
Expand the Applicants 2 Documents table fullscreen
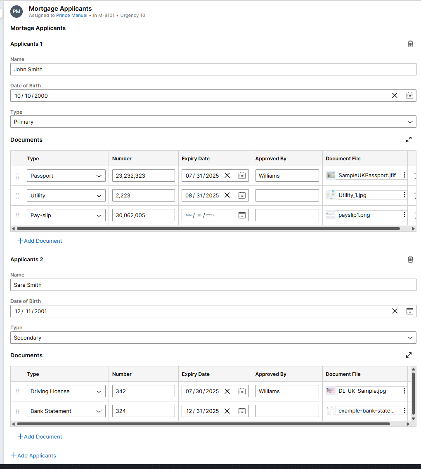(x=409, y=355)
